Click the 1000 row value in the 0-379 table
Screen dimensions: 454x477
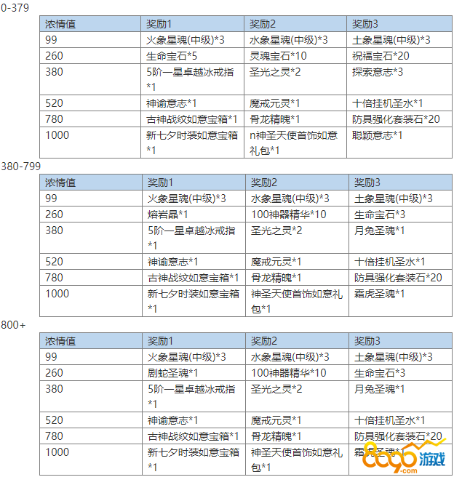pyautogui.click(x=57, y=135)
